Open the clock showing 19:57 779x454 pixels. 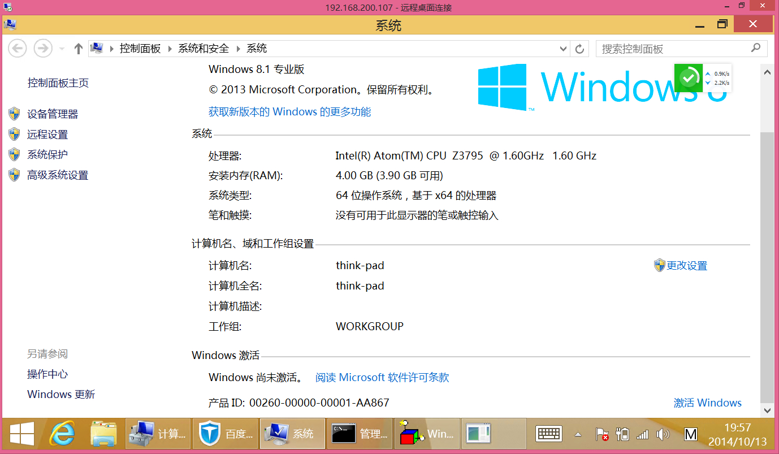[738, 434]
